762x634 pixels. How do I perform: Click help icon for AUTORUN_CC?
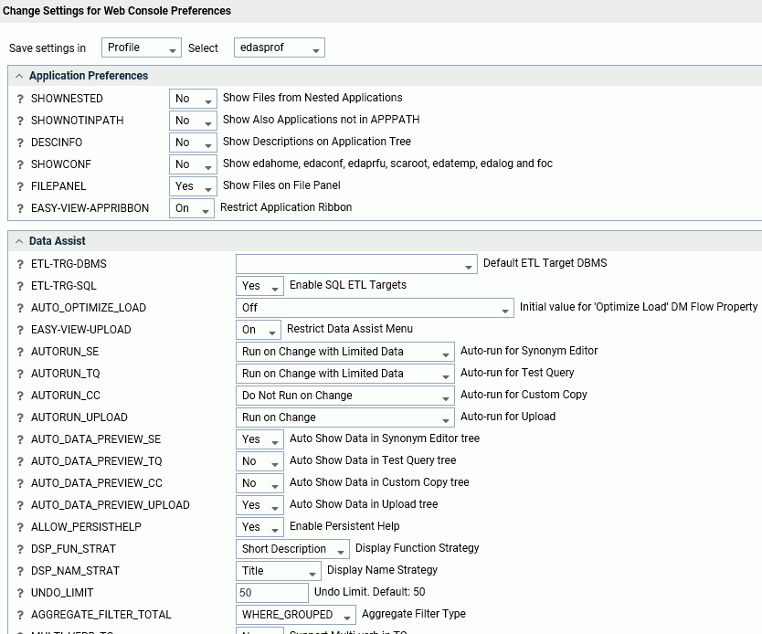coord(20,396)
